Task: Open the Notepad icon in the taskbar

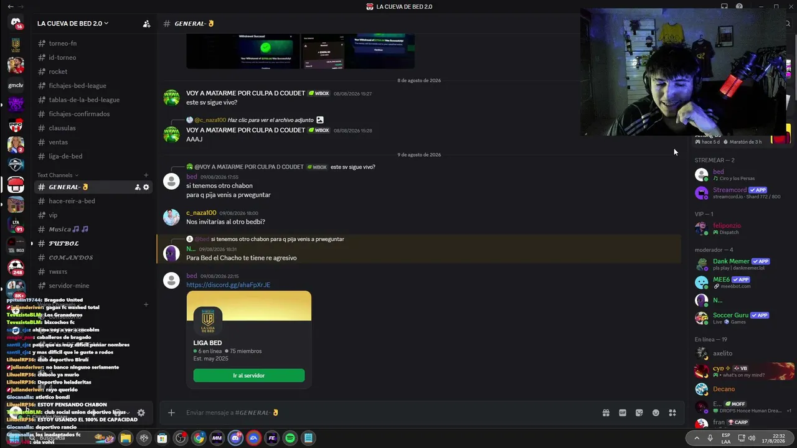Action: 308,438
